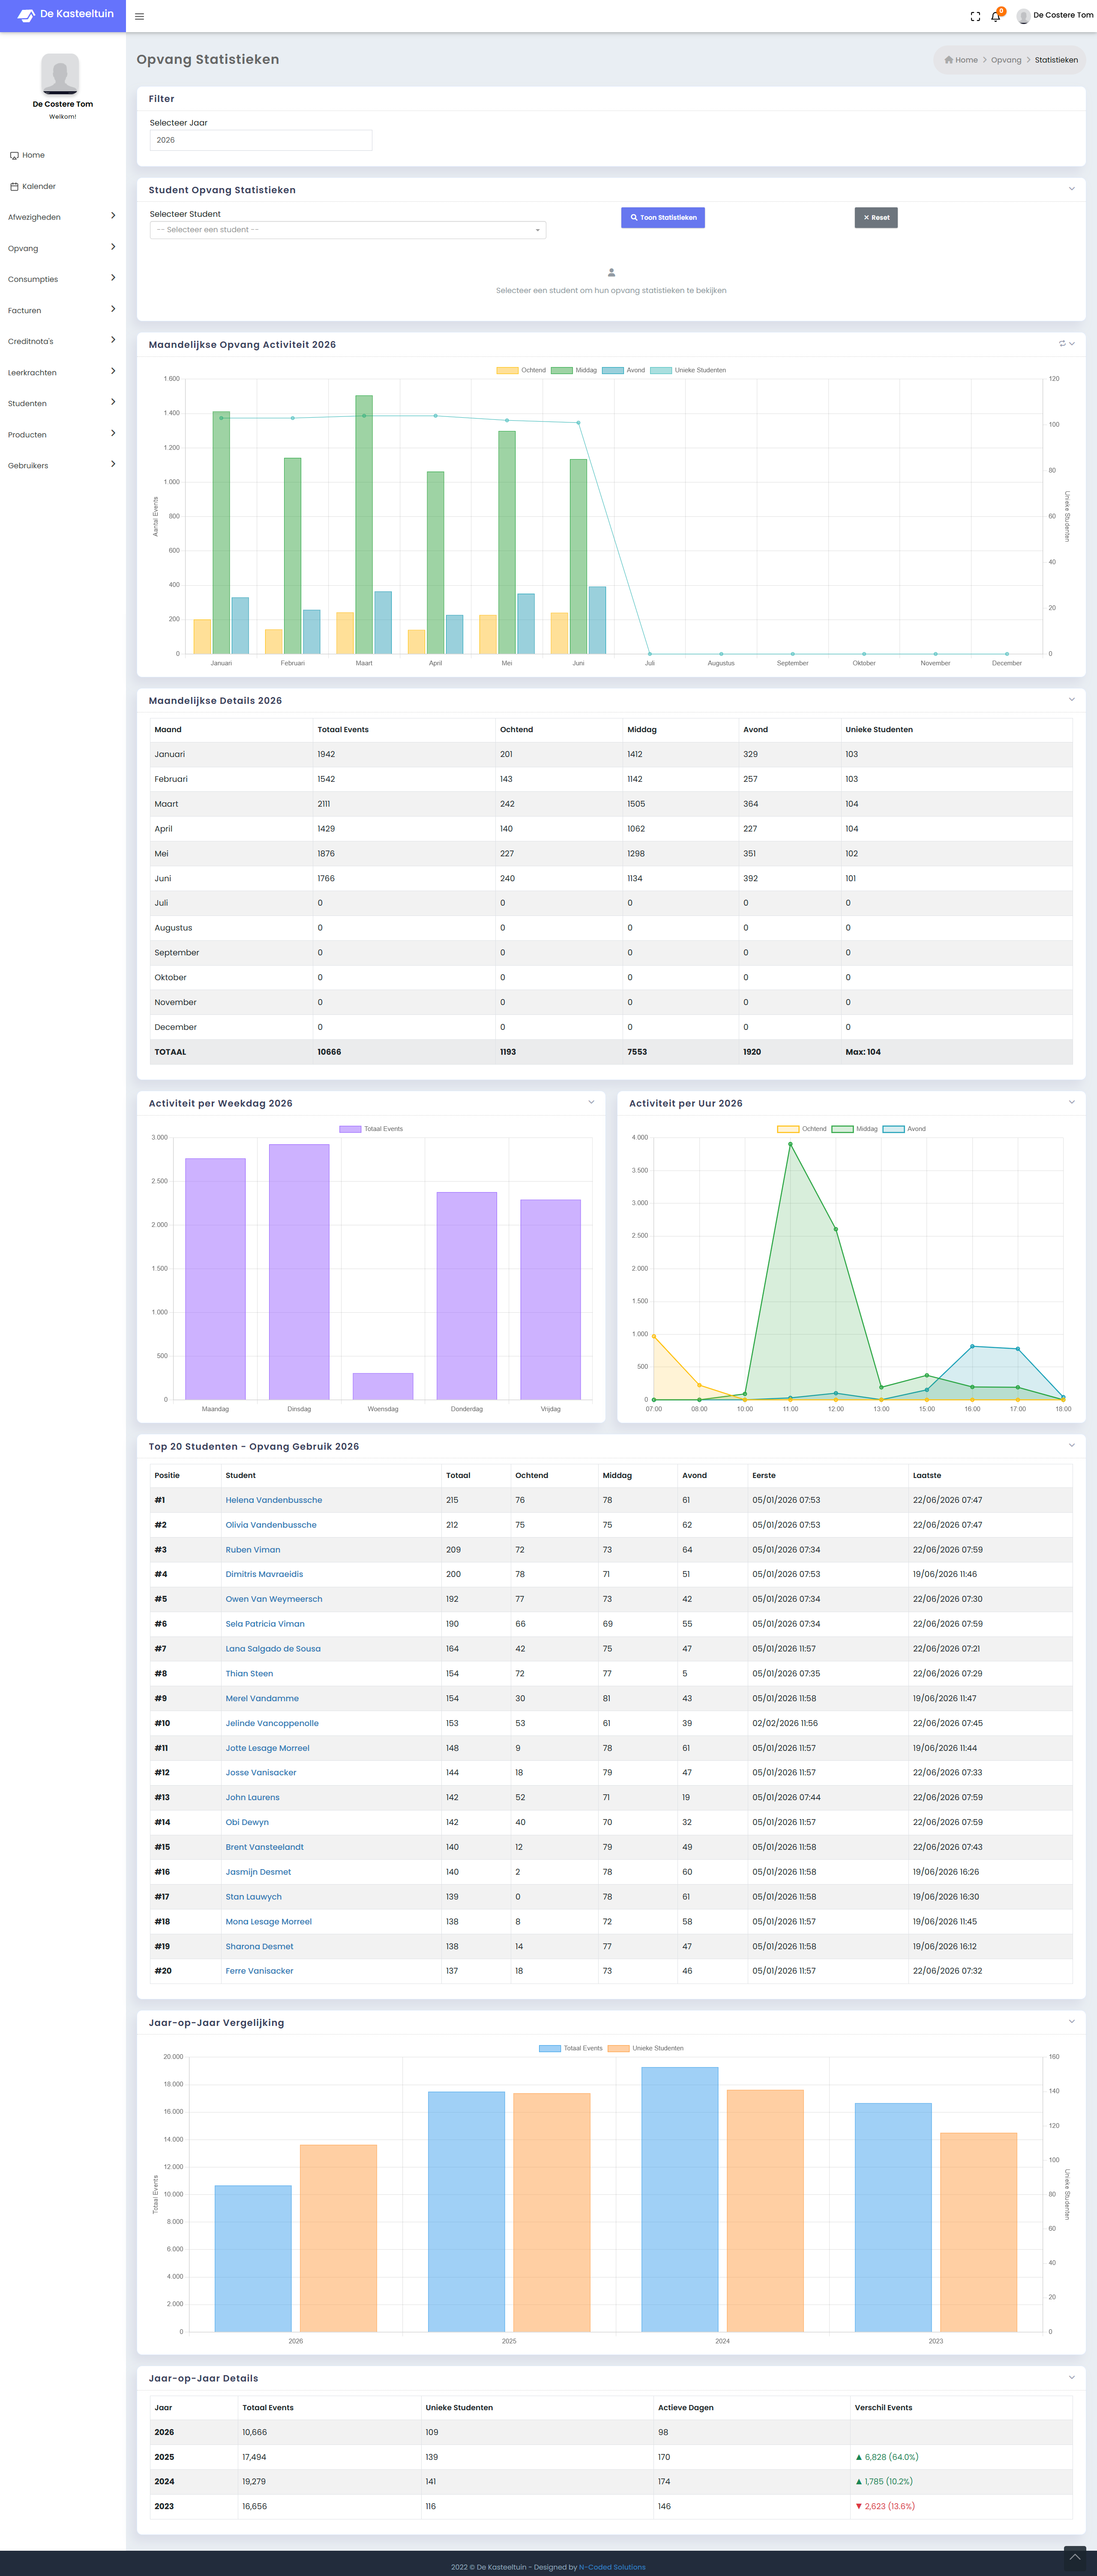Enter fullscreen mode via top bar icon
The width and height of the screenshot is (1097, 2576).
[975, 16]
